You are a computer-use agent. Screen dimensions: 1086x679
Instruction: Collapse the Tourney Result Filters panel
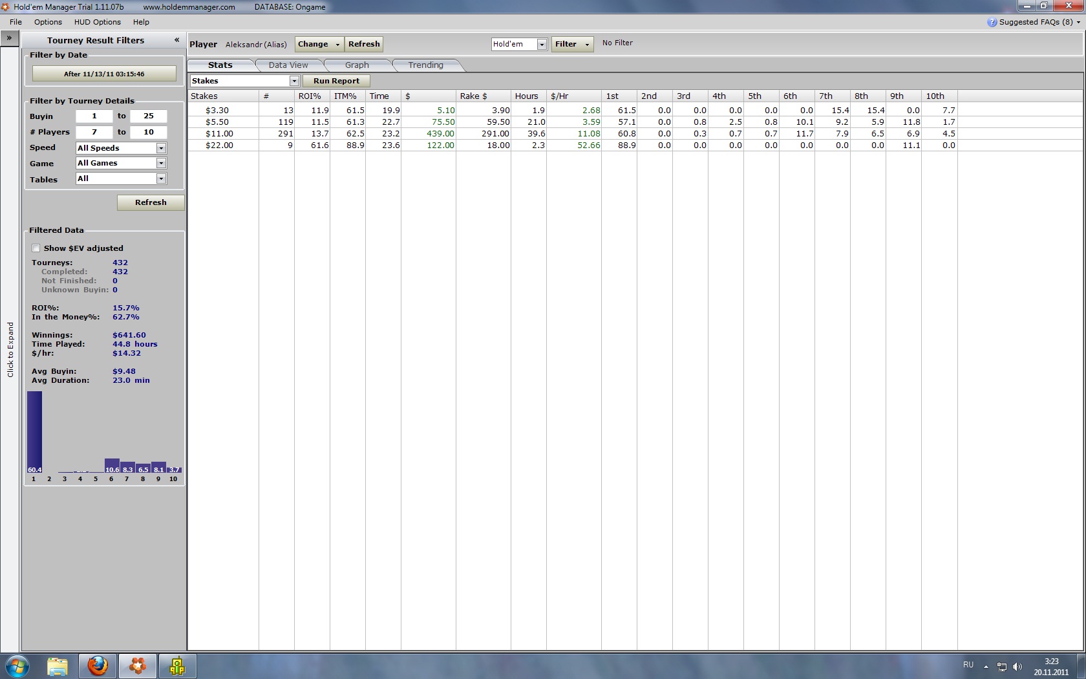(176, 40)
